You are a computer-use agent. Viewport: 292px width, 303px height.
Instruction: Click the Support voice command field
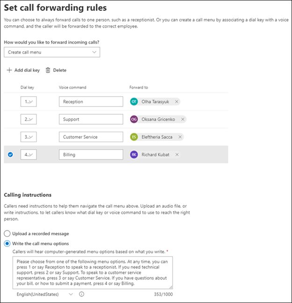coord(91,119)
